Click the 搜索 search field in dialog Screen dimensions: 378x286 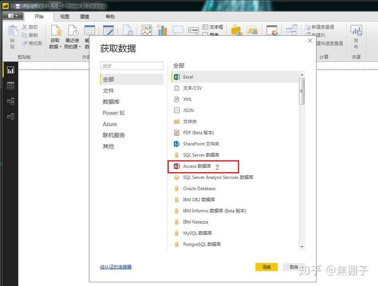[132, 66]
